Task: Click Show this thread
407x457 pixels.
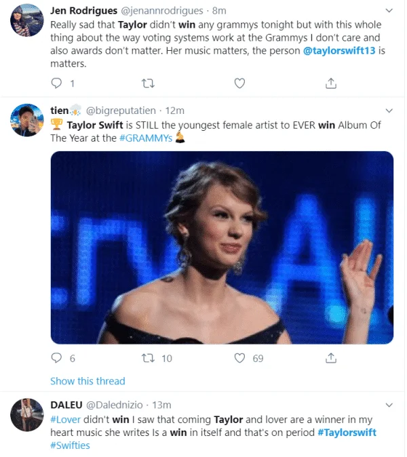Action: (x=88, y=381)
